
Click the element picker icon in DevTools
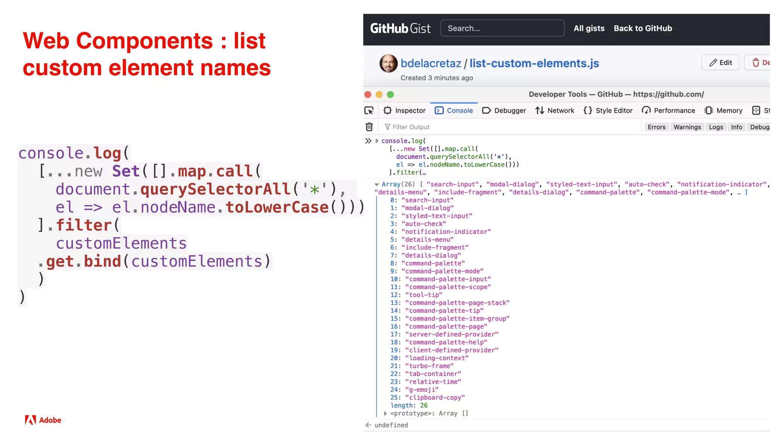tap(369, 111)
